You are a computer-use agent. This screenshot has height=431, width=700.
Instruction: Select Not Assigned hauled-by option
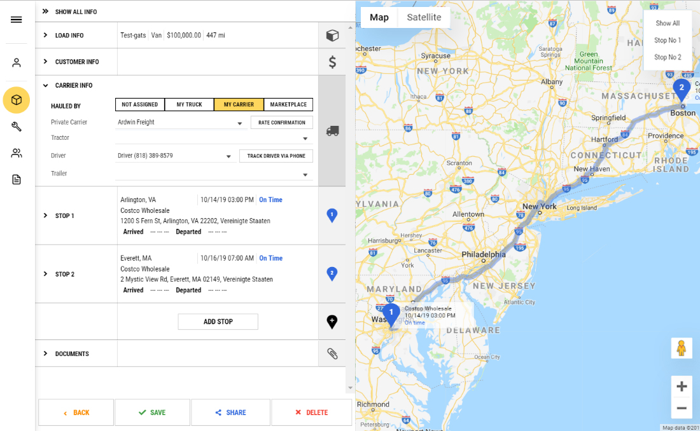coord(140,104)
